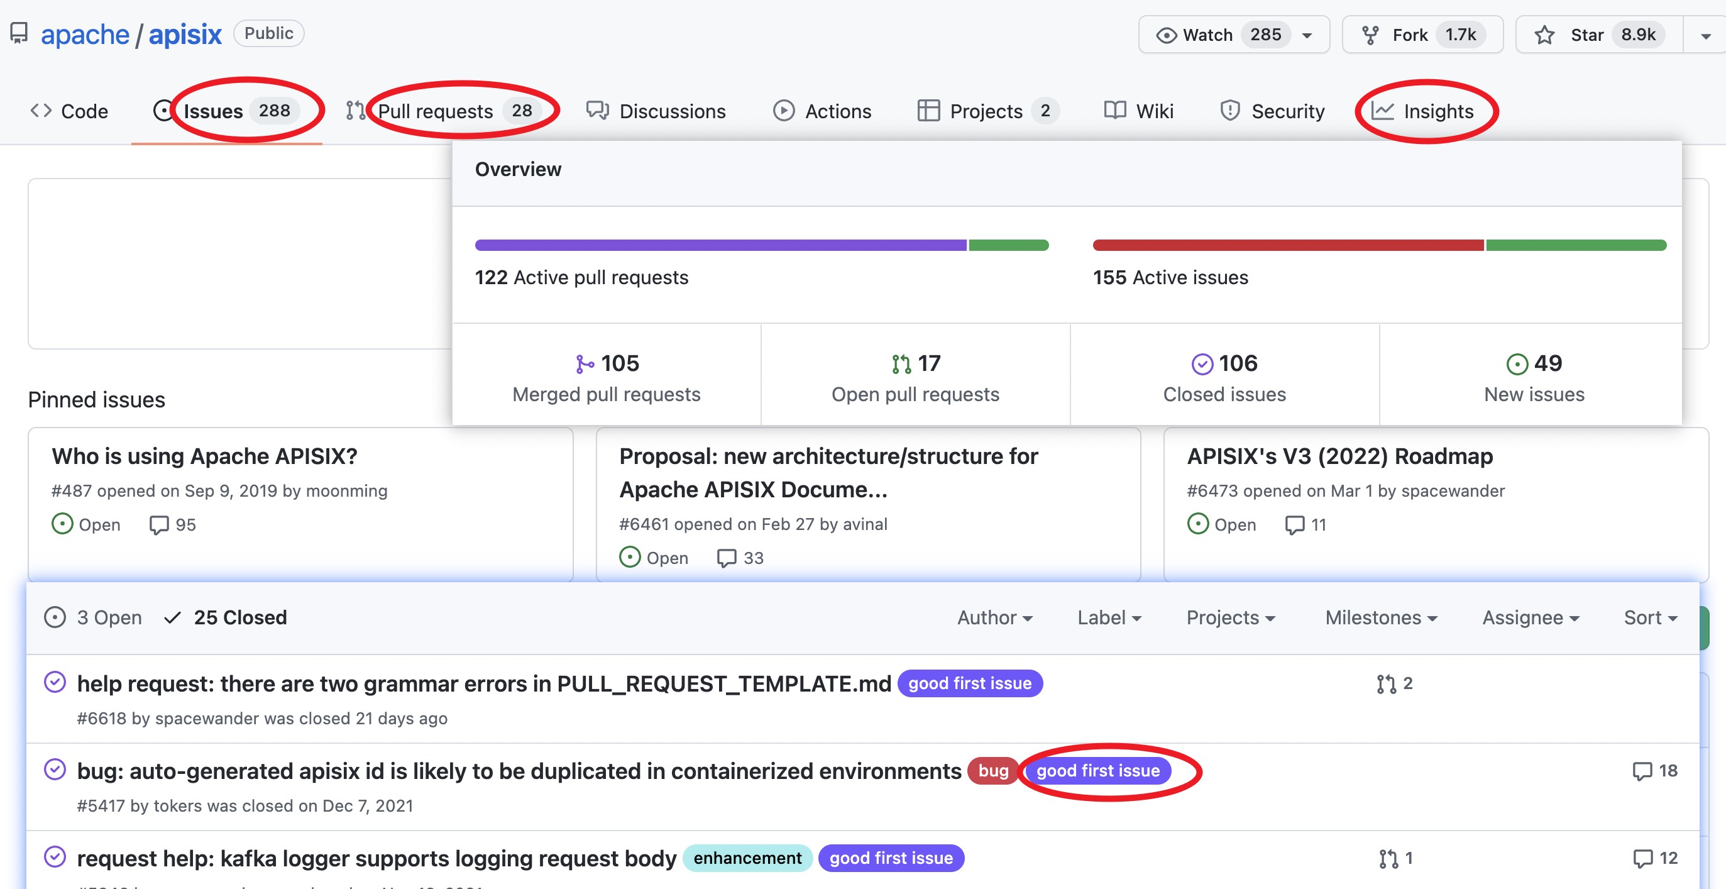Image resolution: width=1726 pixels, height=889 pixels.
Task: Open the Discussions tab
Action: click(656, 111)
